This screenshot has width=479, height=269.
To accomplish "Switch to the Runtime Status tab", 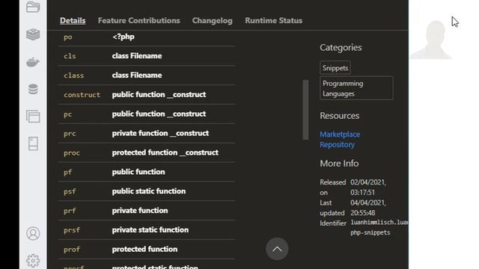I will [273, 20].
